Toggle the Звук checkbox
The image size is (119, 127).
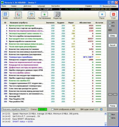coord(109,115)
